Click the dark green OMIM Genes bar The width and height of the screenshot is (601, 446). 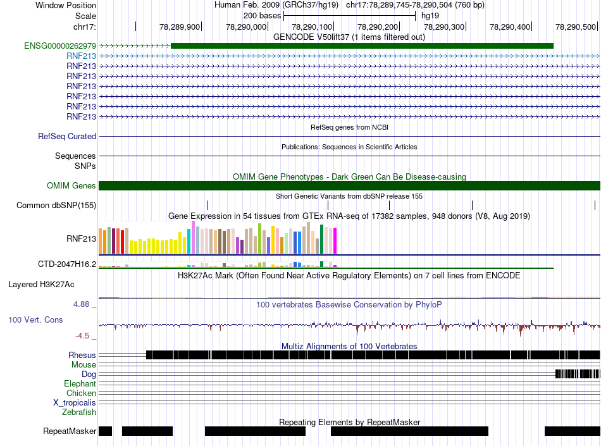point(349,186)
